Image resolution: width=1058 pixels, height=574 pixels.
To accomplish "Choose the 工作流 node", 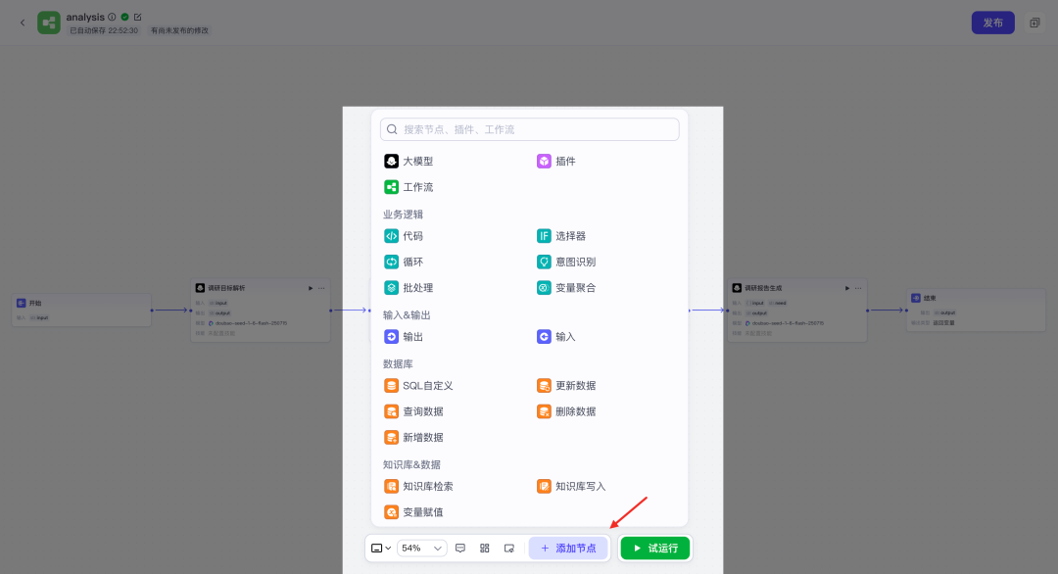I will point(409,187).
